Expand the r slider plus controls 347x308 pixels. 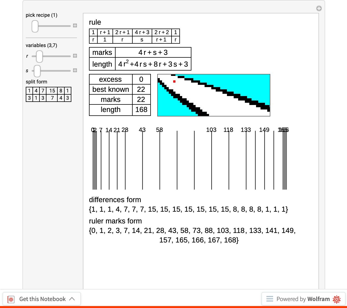[x=75, y=56]
